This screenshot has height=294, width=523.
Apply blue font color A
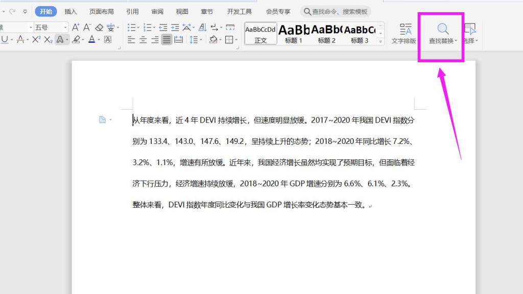click(x=92, y=40)
